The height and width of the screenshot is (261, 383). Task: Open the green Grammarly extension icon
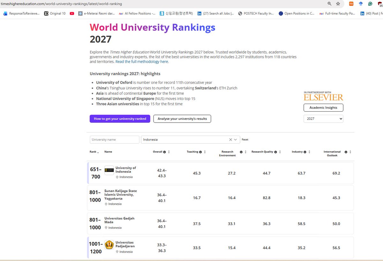pos(370,4)
